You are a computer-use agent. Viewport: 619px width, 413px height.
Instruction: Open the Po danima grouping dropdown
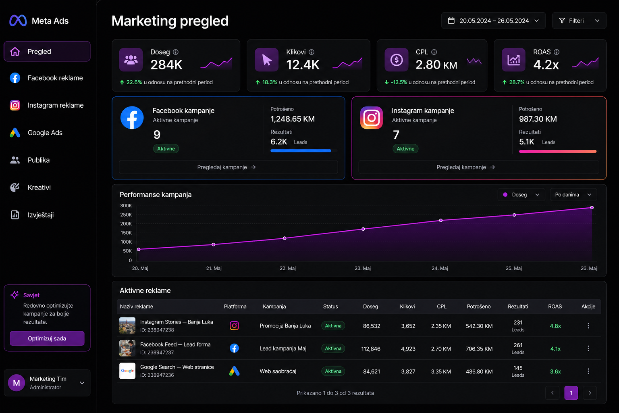[x=573, y=194]
